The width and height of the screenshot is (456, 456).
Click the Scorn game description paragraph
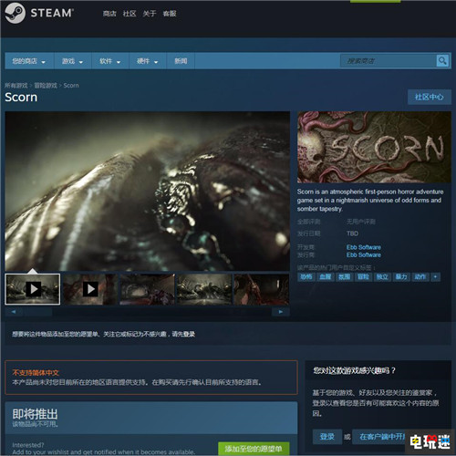pos(370,200)
